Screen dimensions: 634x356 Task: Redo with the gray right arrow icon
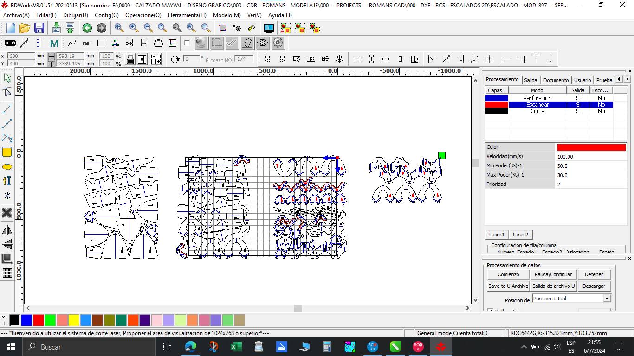click(101, 28)
